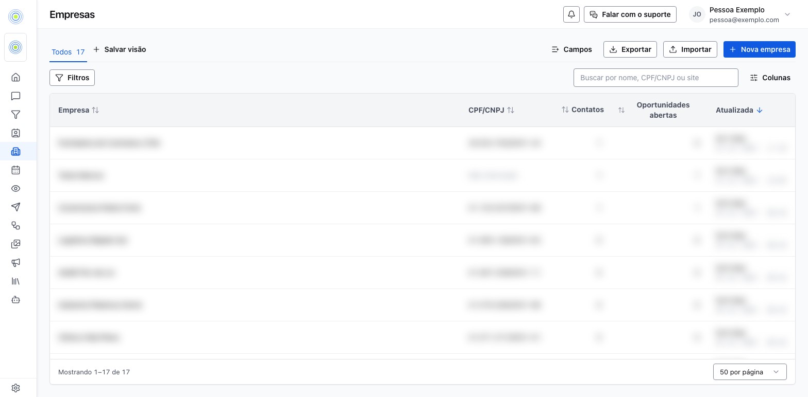This screenshot has width=808, height=397.
Task: Click Salvar visão to save view
Action: (x=120, y=49)
